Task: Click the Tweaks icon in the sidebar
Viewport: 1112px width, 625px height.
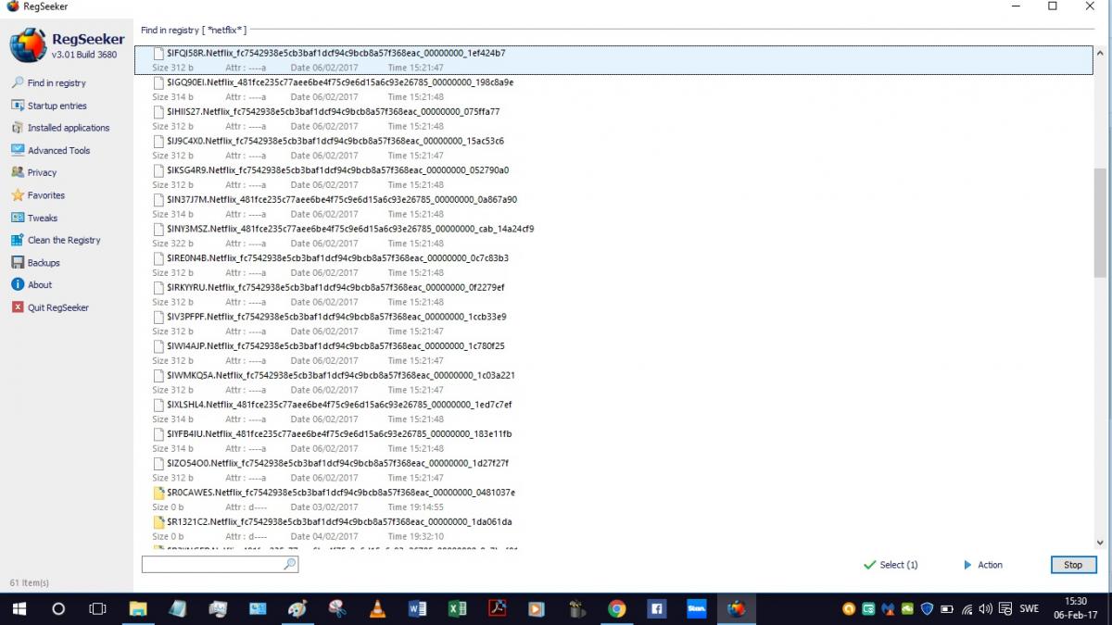Action: pyautogui.click(x=18, y=218)
